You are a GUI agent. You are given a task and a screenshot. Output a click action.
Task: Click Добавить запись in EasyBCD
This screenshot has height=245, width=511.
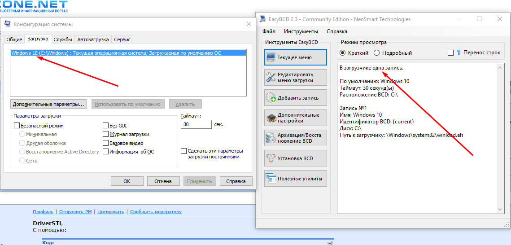[295, 98]
